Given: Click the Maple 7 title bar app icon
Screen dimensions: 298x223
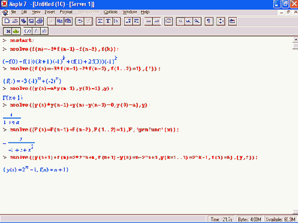Looking at the screenshot, I should point(4,4).
